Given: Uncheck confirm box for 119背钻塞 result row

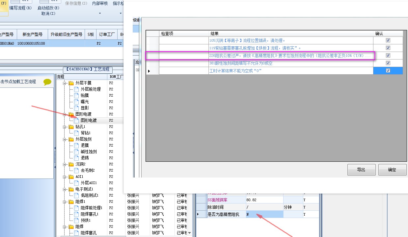Looking at the screenshot, I should [x=388, y=48].
